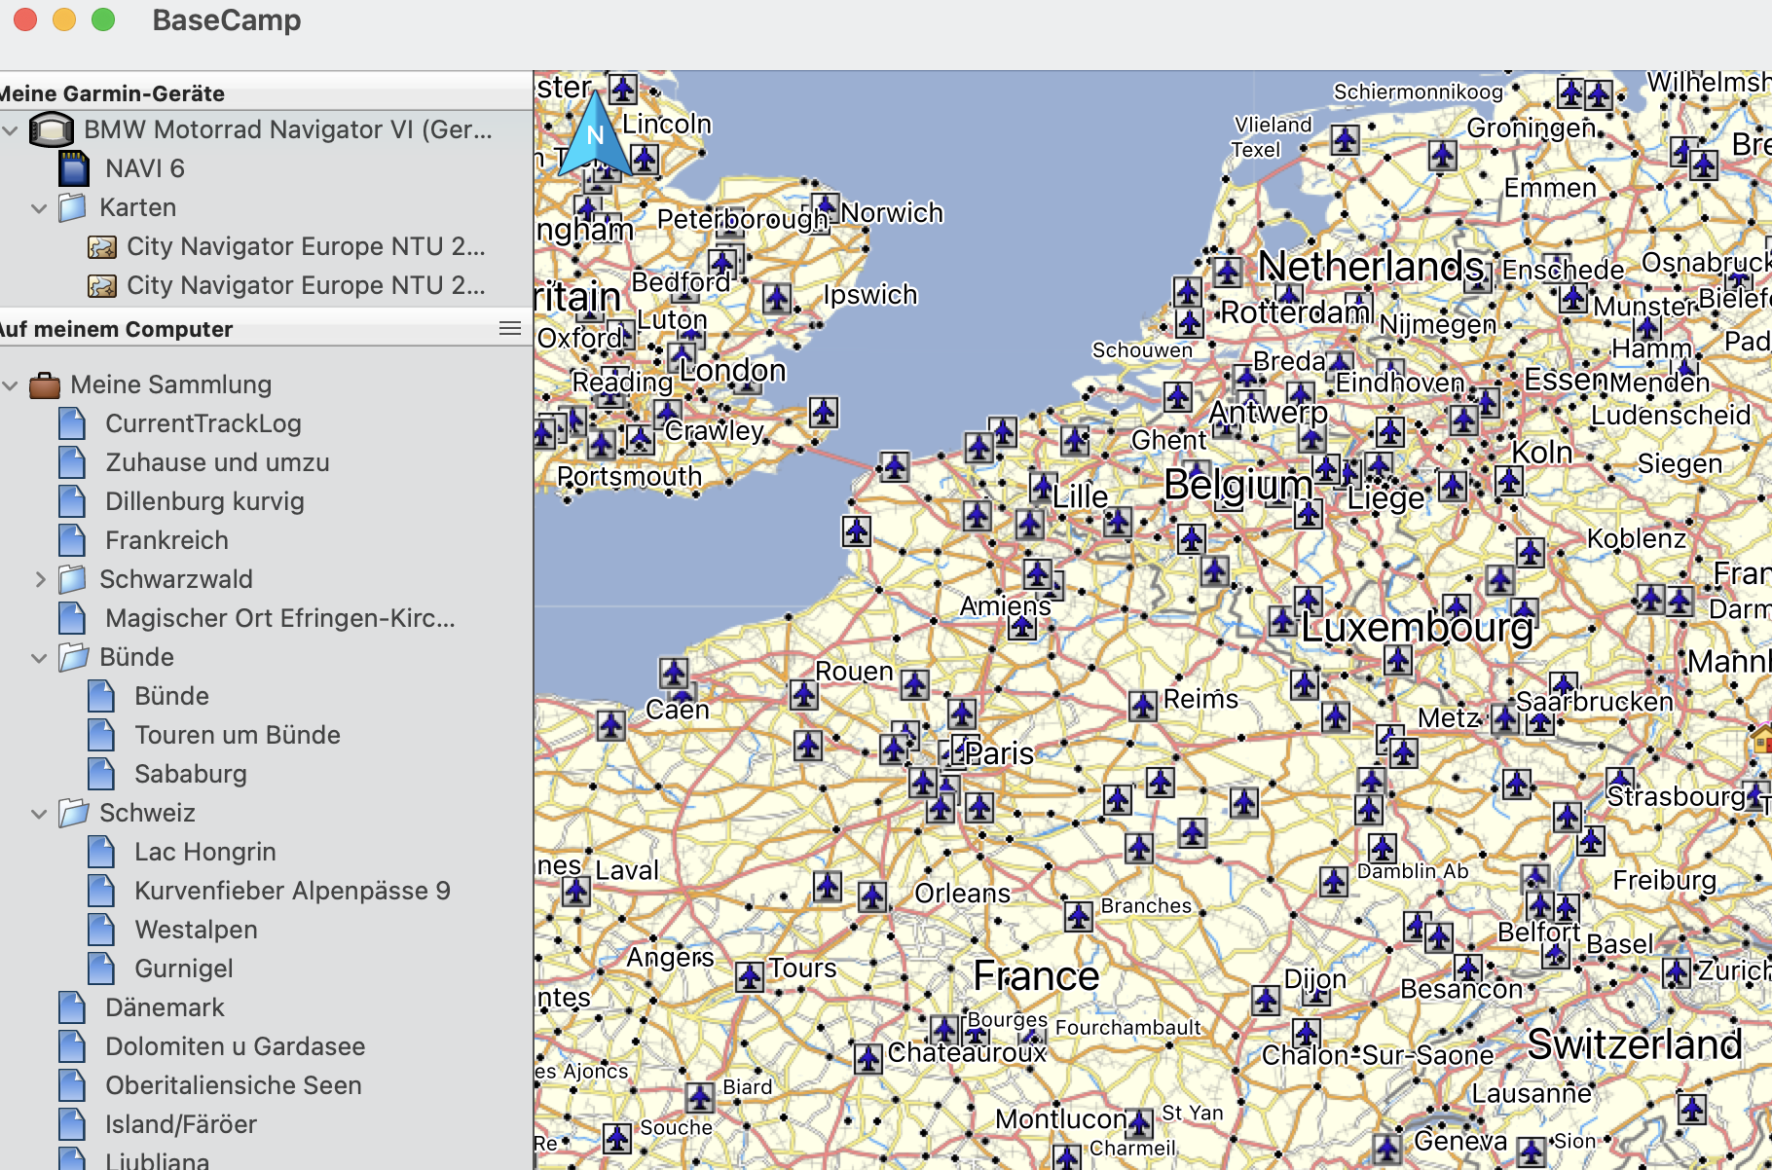1772x1170 pixels.
Task: Click the Schwarzwald folder icon
Action: (x=72, y=579)
